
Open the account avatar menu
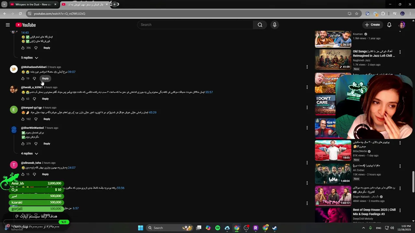pos(402,25)
